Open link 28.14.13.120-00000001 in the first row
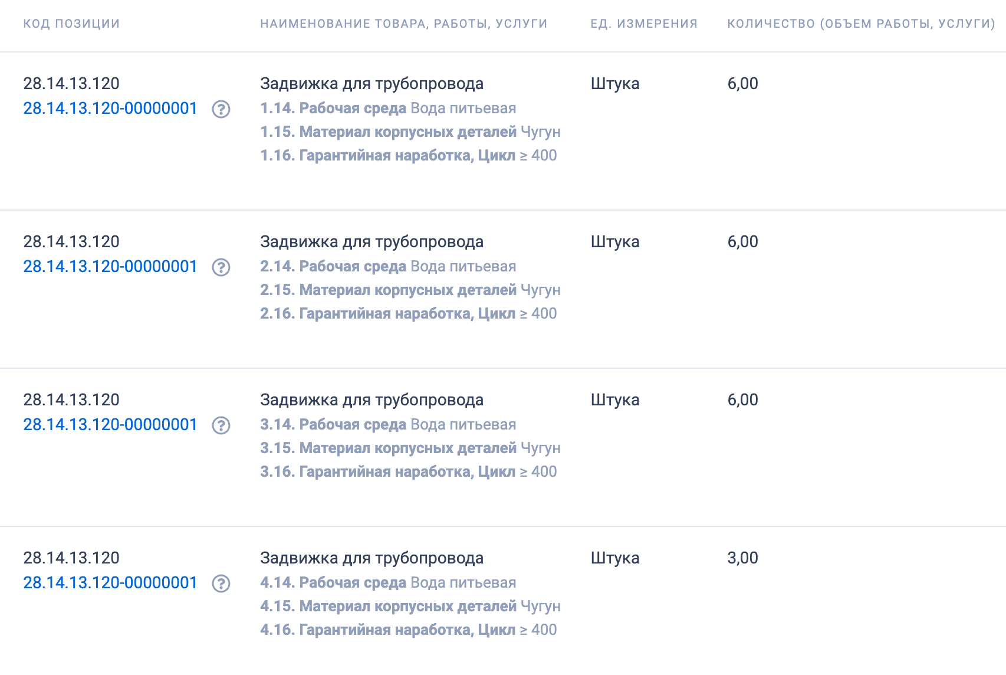Screen dimensions: 1006x675 point(110,109)
